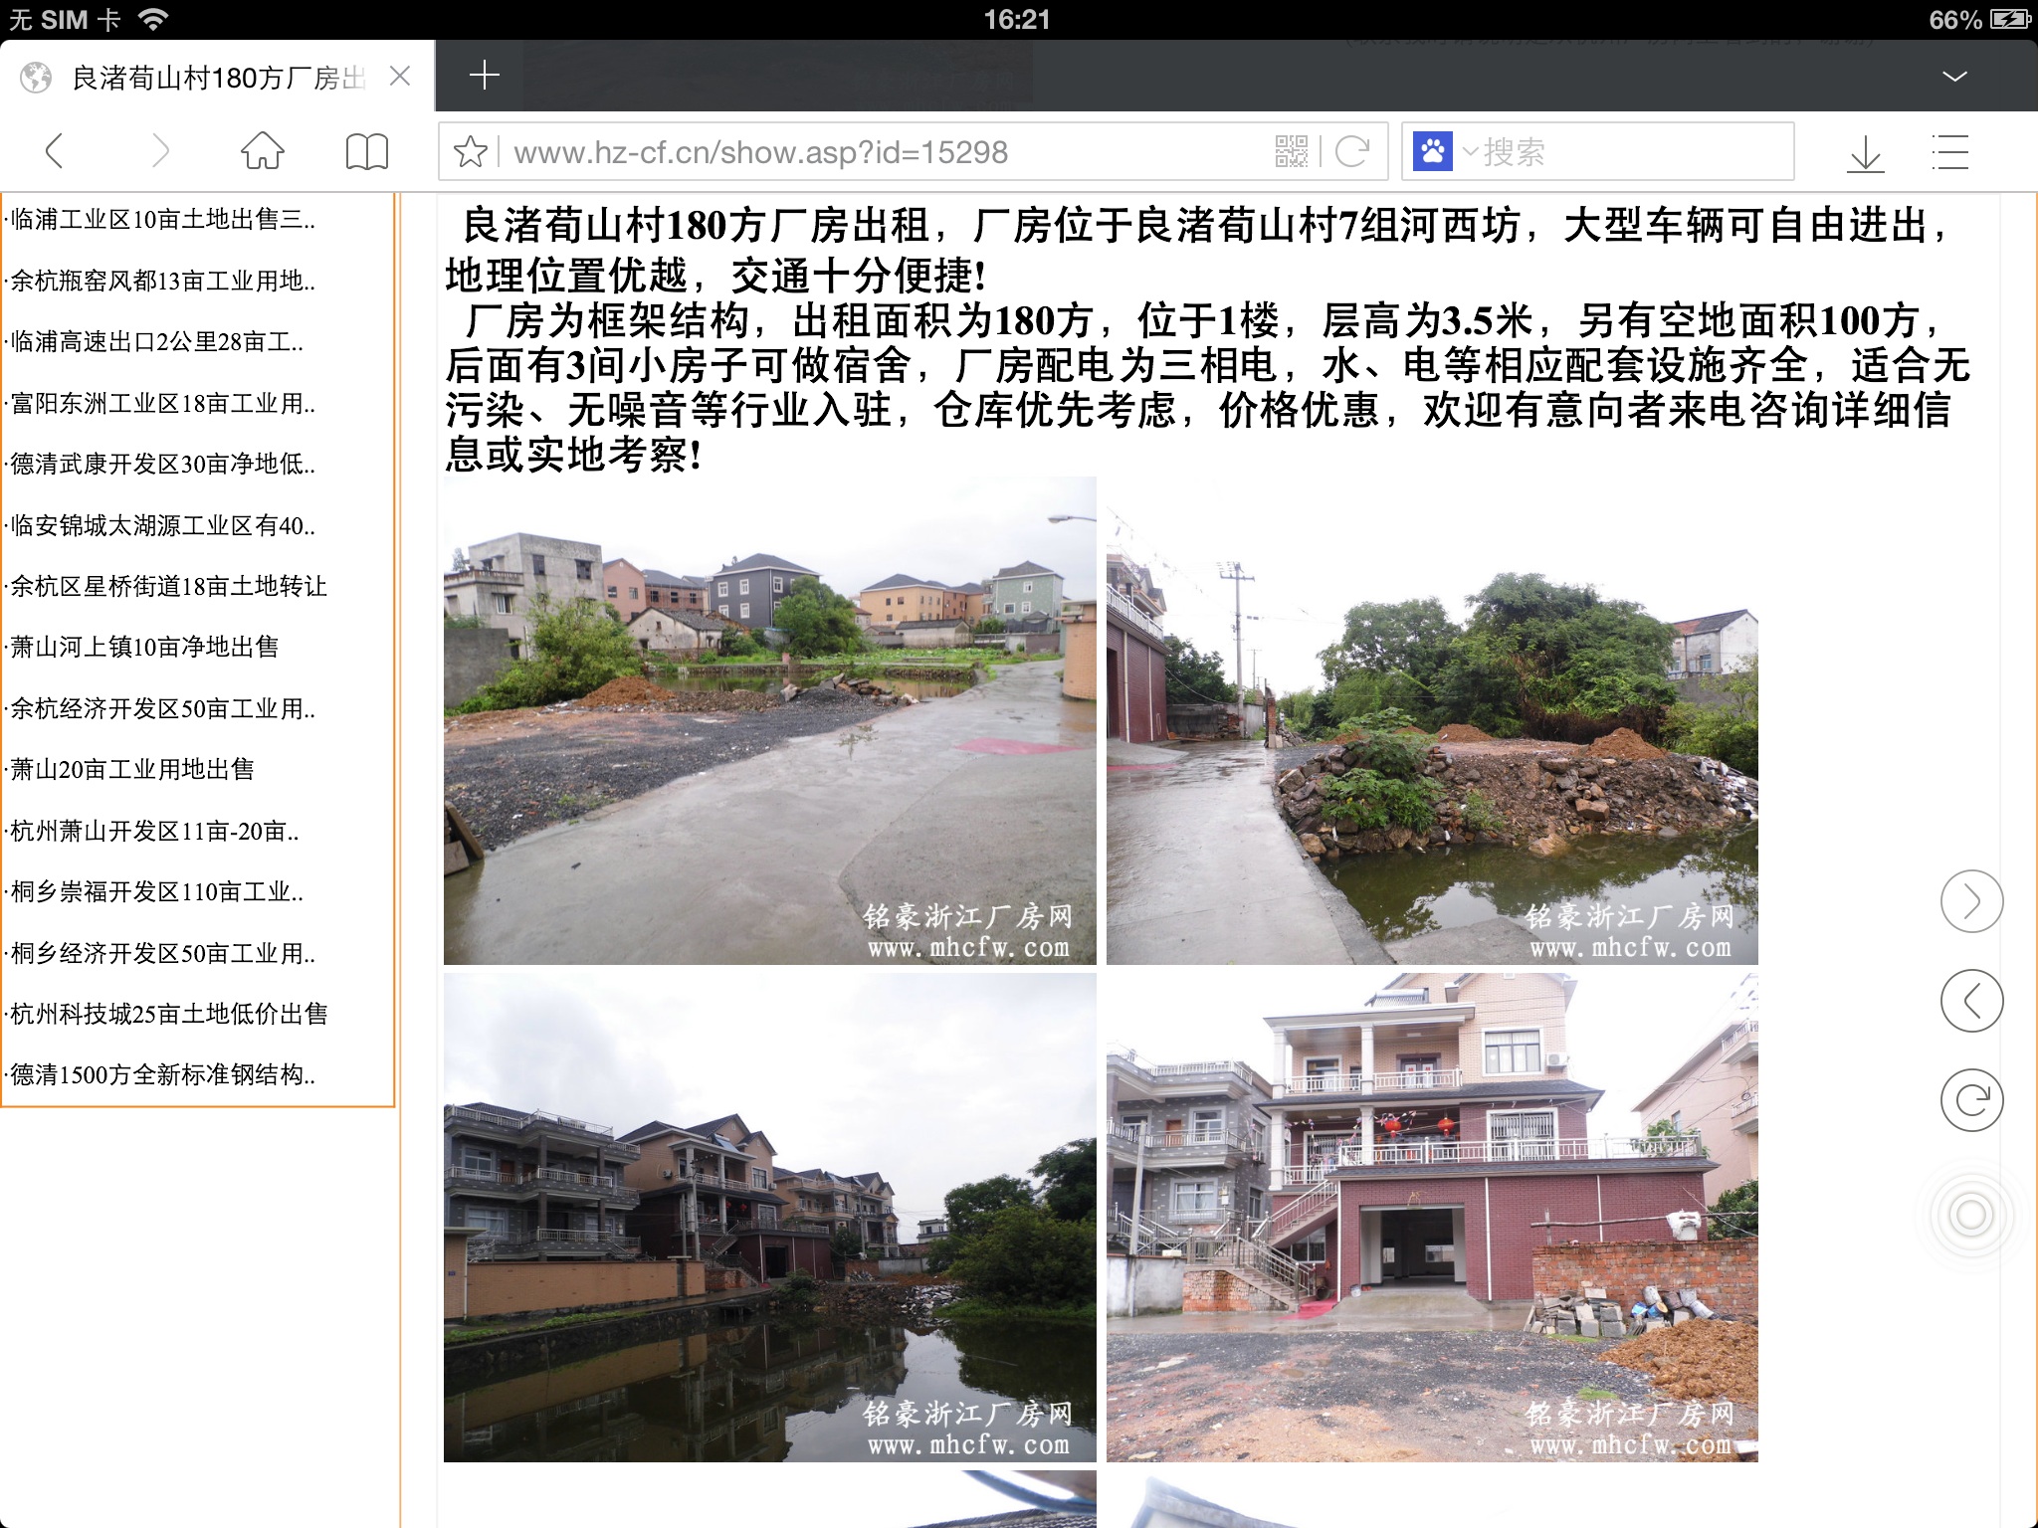Open link 杭州萧山开发区11亩-20亩..
The image size is (2038, 1528).
[x=153, y=832]
